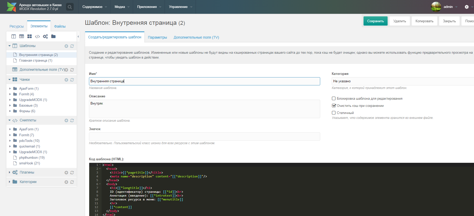Collapse the Сниппеты tree section
The width and height of the screenshot is (474, 216).
pyautogui.click(x=9, y=120)
